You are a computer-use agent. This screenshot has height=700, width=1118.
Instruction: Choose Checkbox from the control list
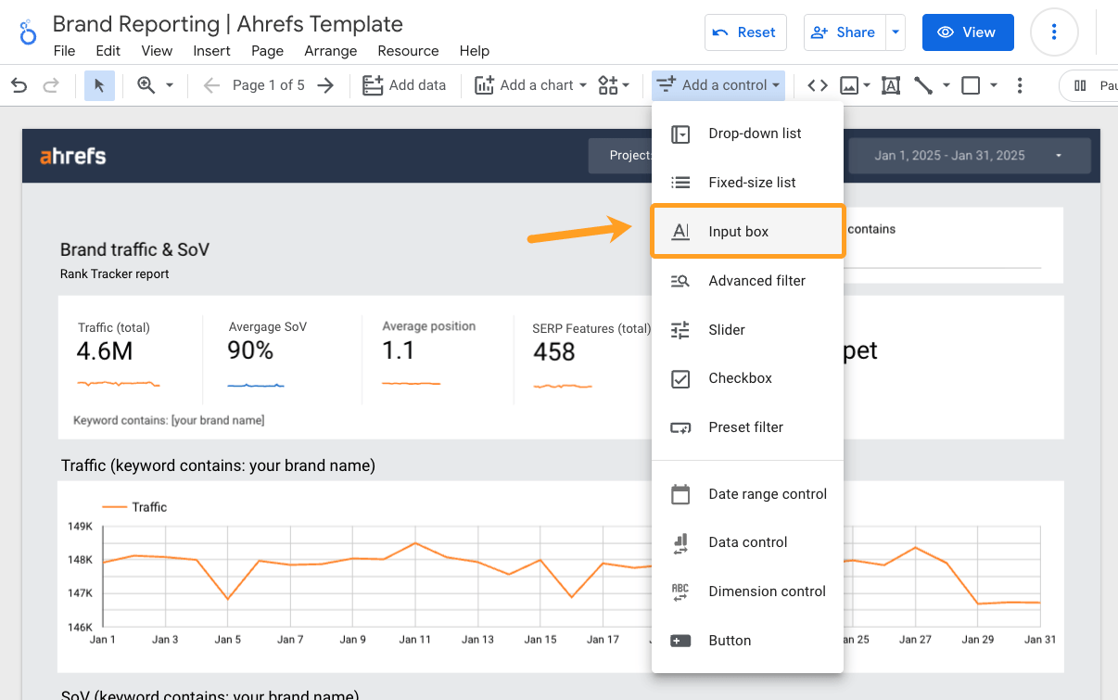pos(739,378)
